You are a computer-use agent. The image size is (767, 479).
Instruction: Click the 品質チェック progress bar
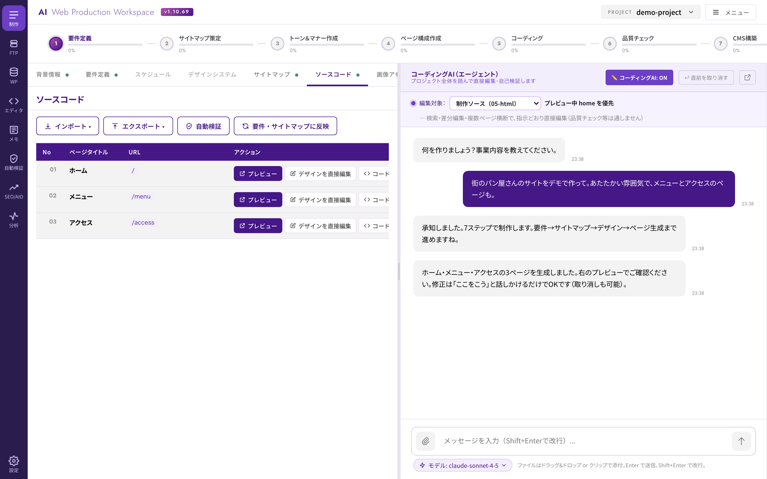point(659,45)
